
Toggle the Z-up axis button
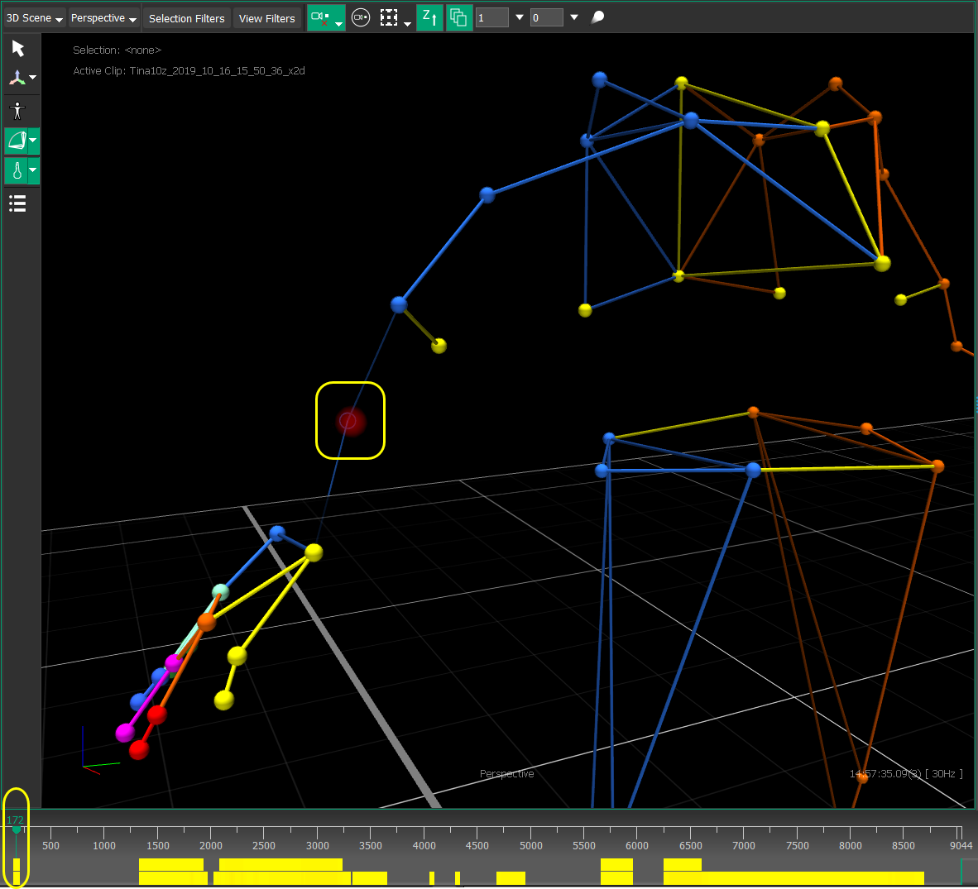point(429,17)
